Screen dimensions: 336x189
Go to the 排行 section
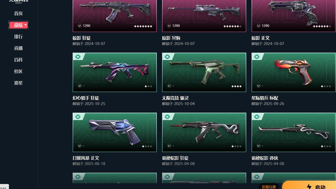[x=18, y=37]
